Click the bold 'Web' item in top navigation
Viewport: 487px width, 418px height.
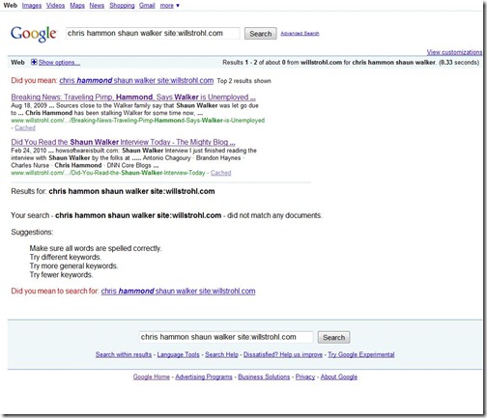point(11,6)
